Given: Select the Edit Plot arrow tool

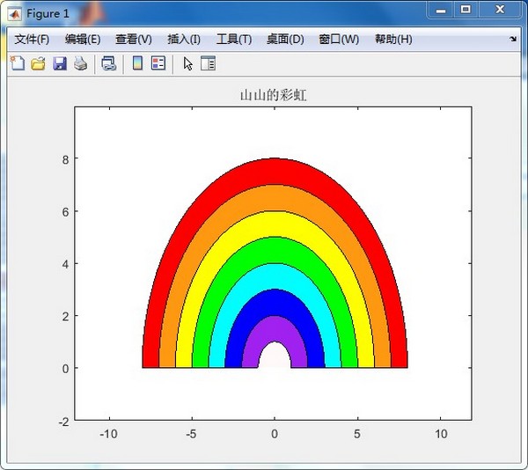Looking at the screenshot, I should click(x=188, y=63).
